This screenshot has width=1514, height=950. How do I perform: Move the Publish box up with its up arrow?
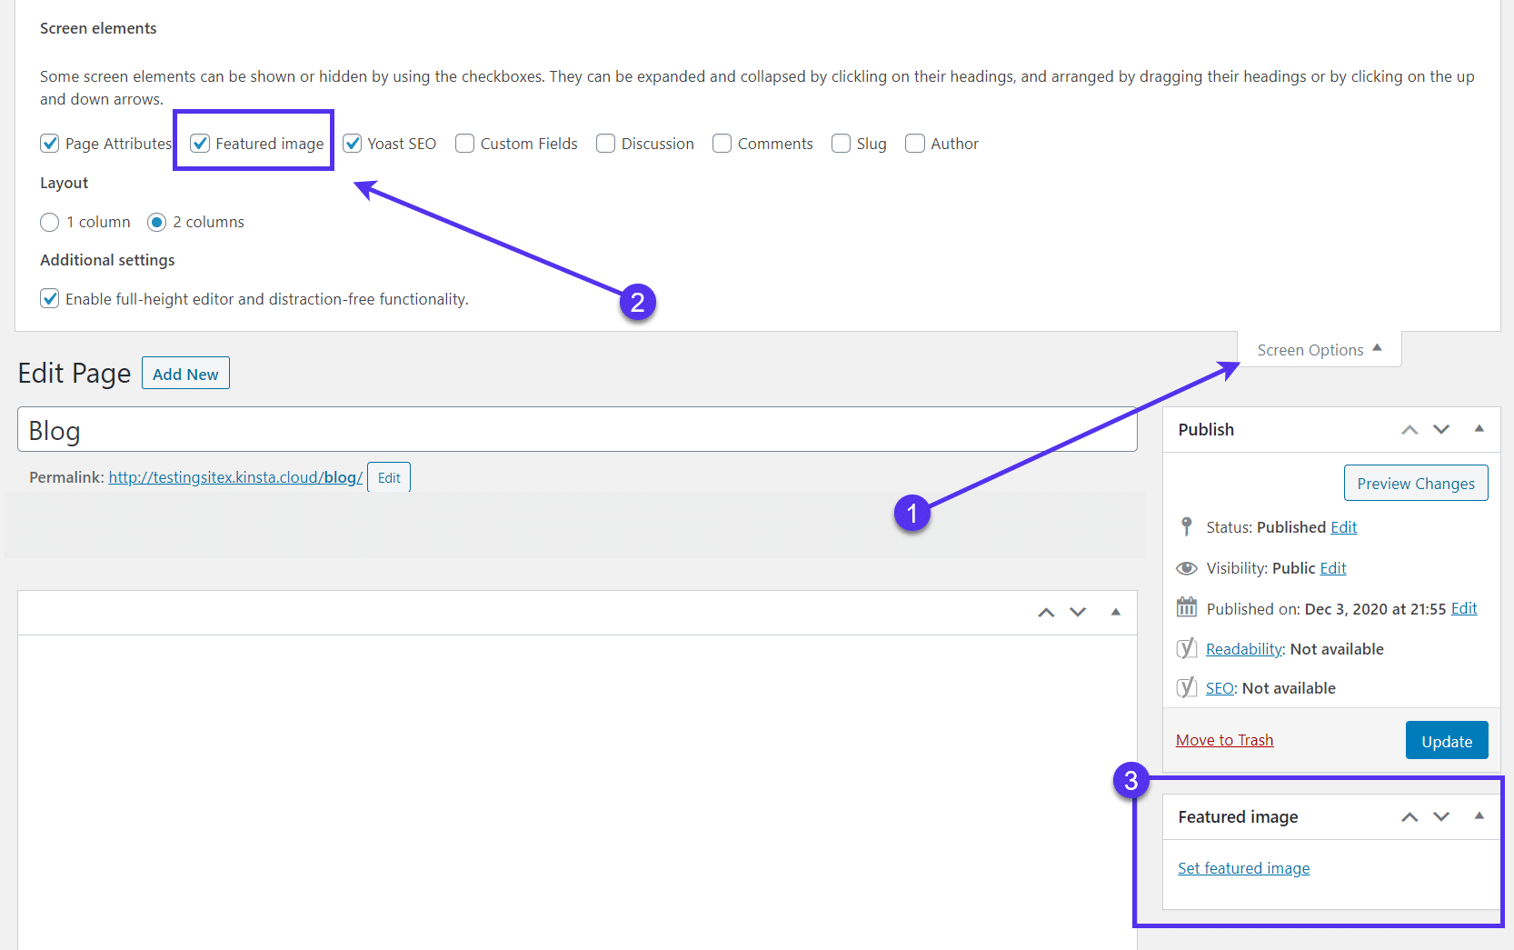click(x=1409, y=428)
